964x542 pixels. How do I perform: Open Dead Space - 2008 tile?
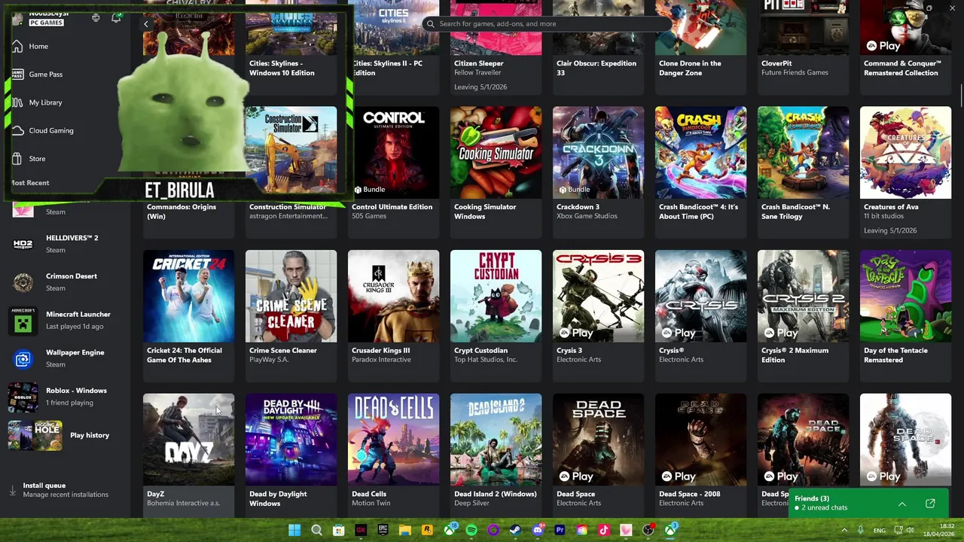tap(700, 455)
